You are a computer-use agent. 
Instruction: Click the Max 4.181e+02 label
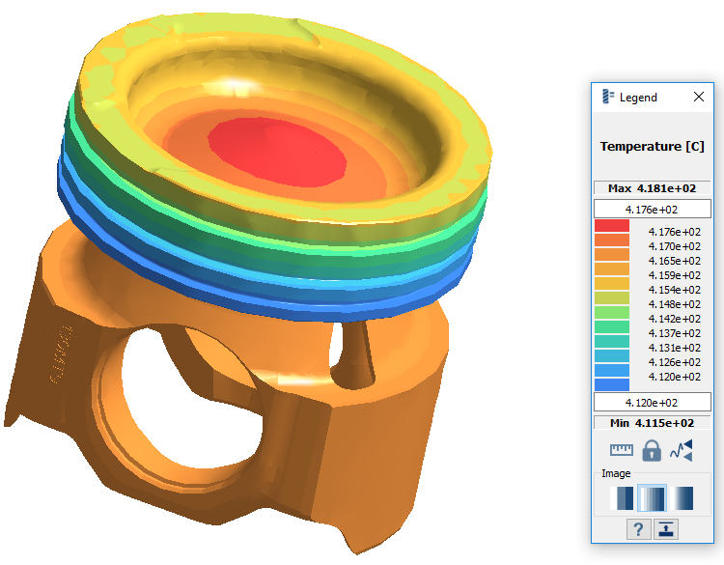652,188
